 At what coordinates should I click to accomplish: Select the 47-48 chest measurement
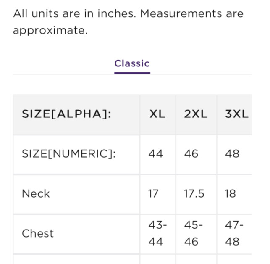234,233
